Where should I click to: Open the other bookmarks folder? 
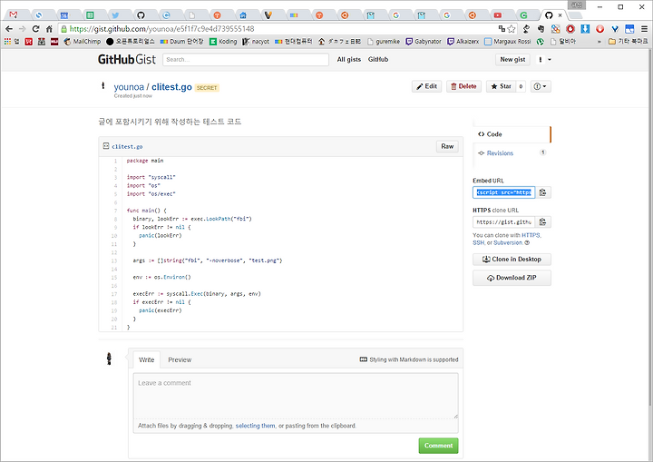pos(628,41)
